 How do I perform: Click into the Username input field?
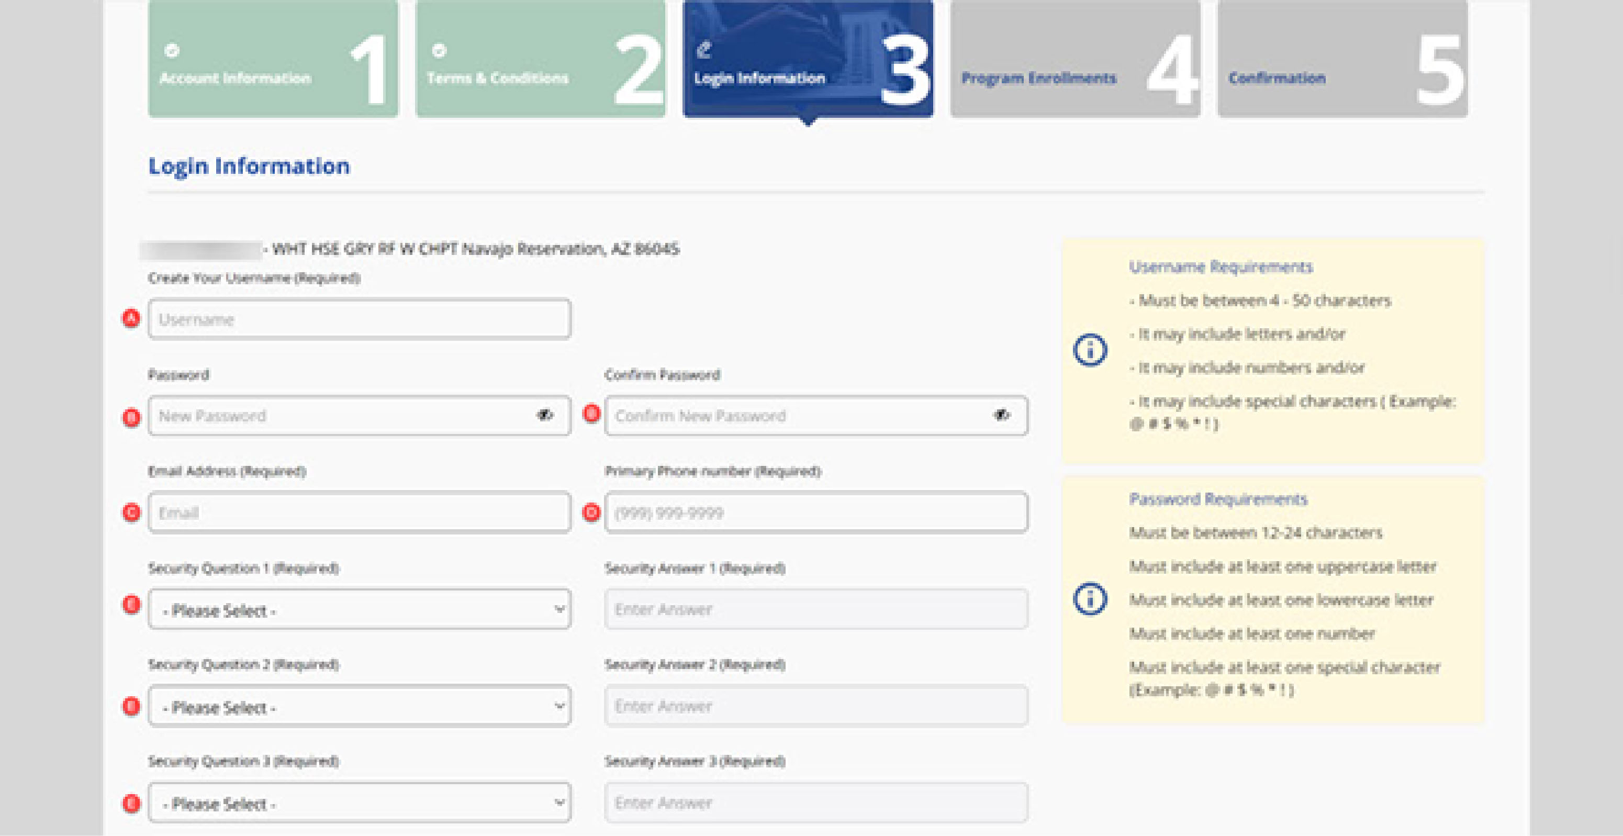359,319
